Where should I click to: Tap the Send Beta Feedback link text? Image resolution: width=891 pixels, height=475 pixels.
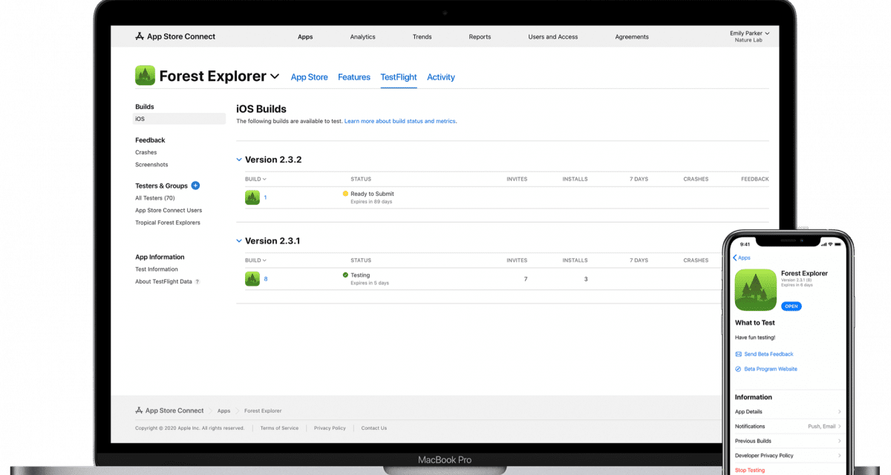click(x=768, y=354)
